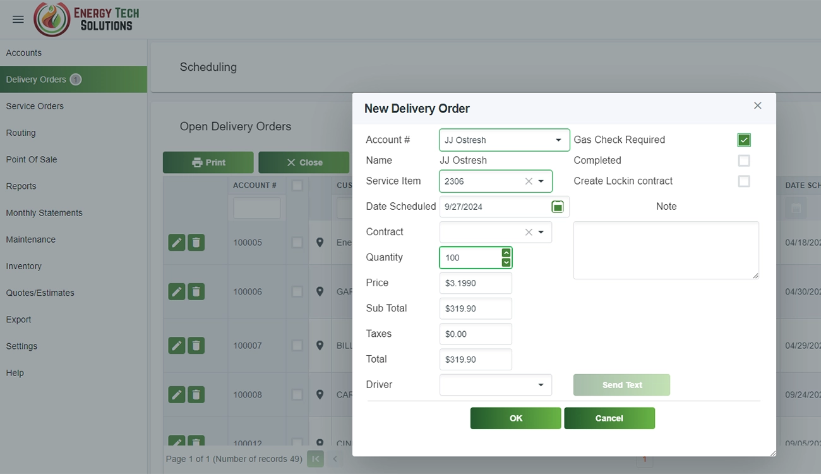Image resolution: width=821 pixels, height=474 pixels.
Task: Open the Date Scheduled calendar picker
Action: pyautogui.click(x=558, y=207)
